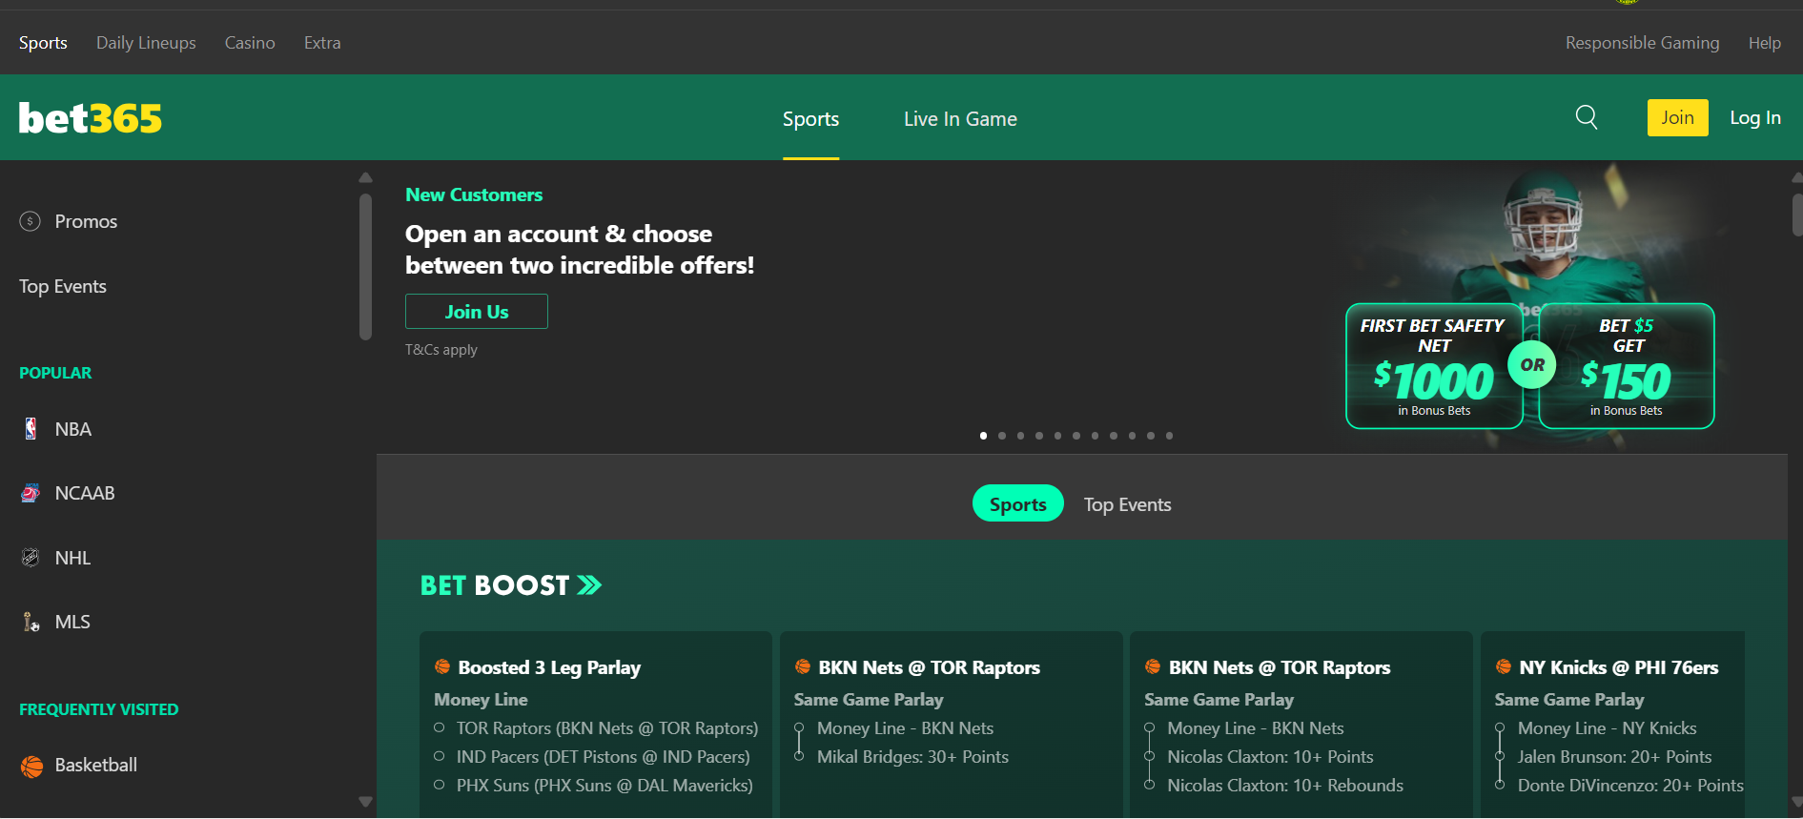Open search with the magnifying glass icon
Image resolution: width=1803 pixels, height=819 pixels.
1587,117
